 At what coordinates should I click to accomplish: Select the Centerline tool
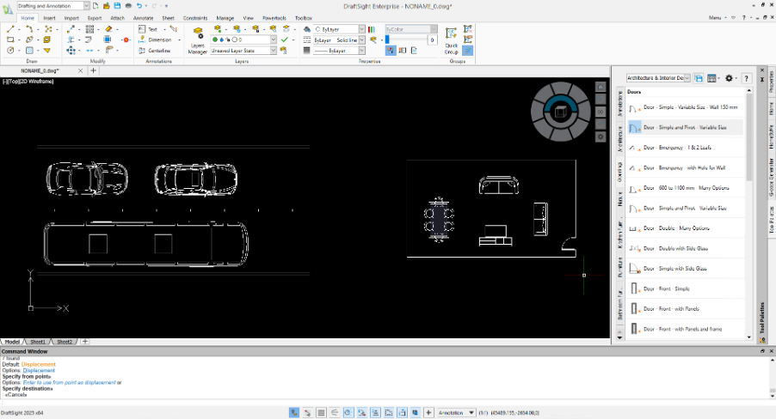coord(158,51)
